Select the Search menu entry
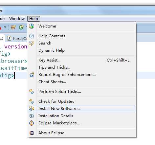Viewport: 155px width, 145px height. point(81,43)
